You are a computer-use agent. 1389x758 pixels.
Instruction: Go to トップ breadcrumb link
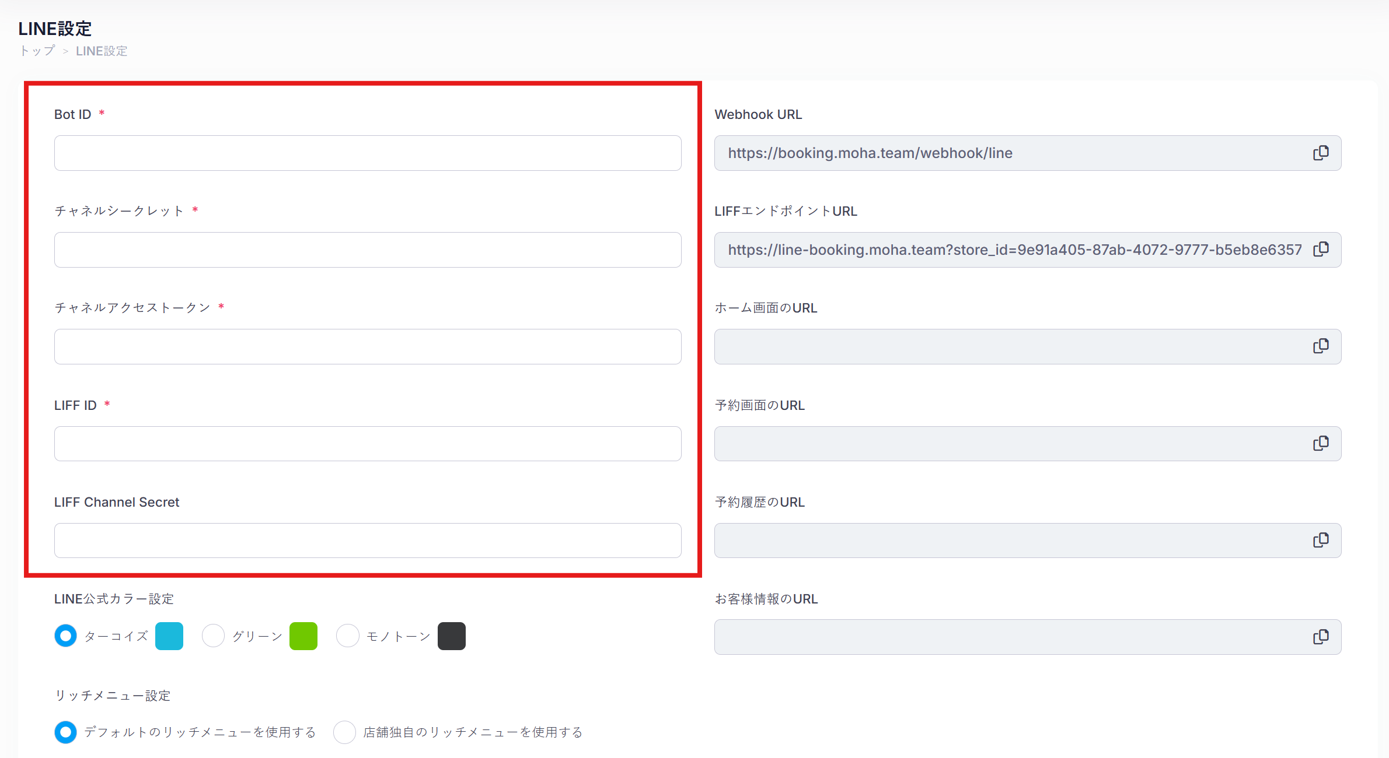[x=37, y=51]
